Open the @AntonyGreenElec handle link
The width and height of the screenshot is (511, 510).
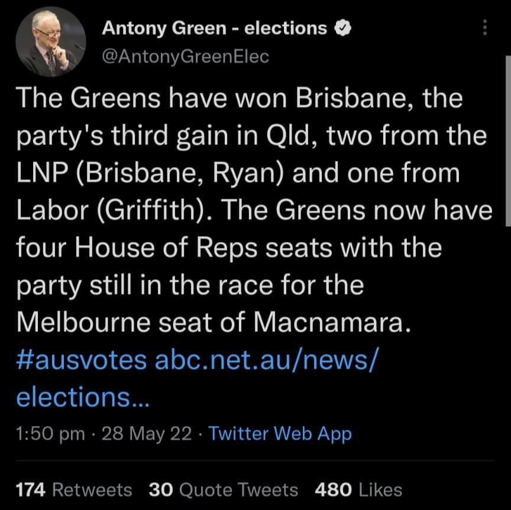pos(186,56)
